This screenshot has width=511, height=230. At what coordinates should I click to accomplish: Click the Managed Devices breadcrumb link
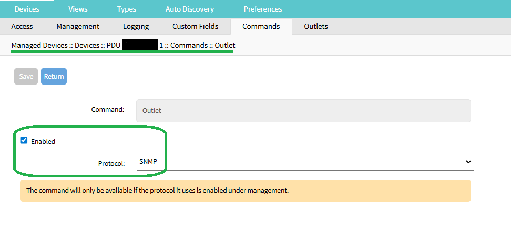click(x=39, y=46)
